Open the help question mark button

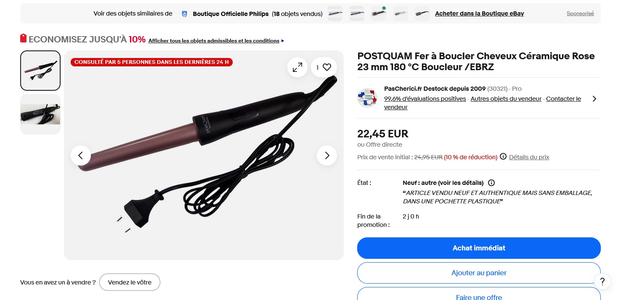click(x=602, y=282)
